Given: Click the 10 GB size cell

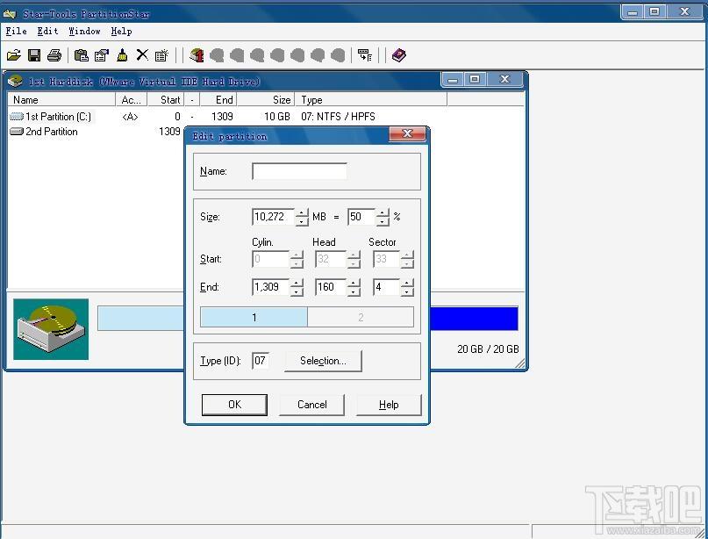Looking at the screenshot, I should pos(276,117).
